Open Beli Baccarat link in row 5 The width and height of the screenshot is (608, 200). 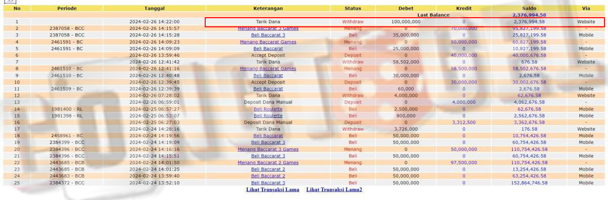pyautogui.click(x=268, y=49)
